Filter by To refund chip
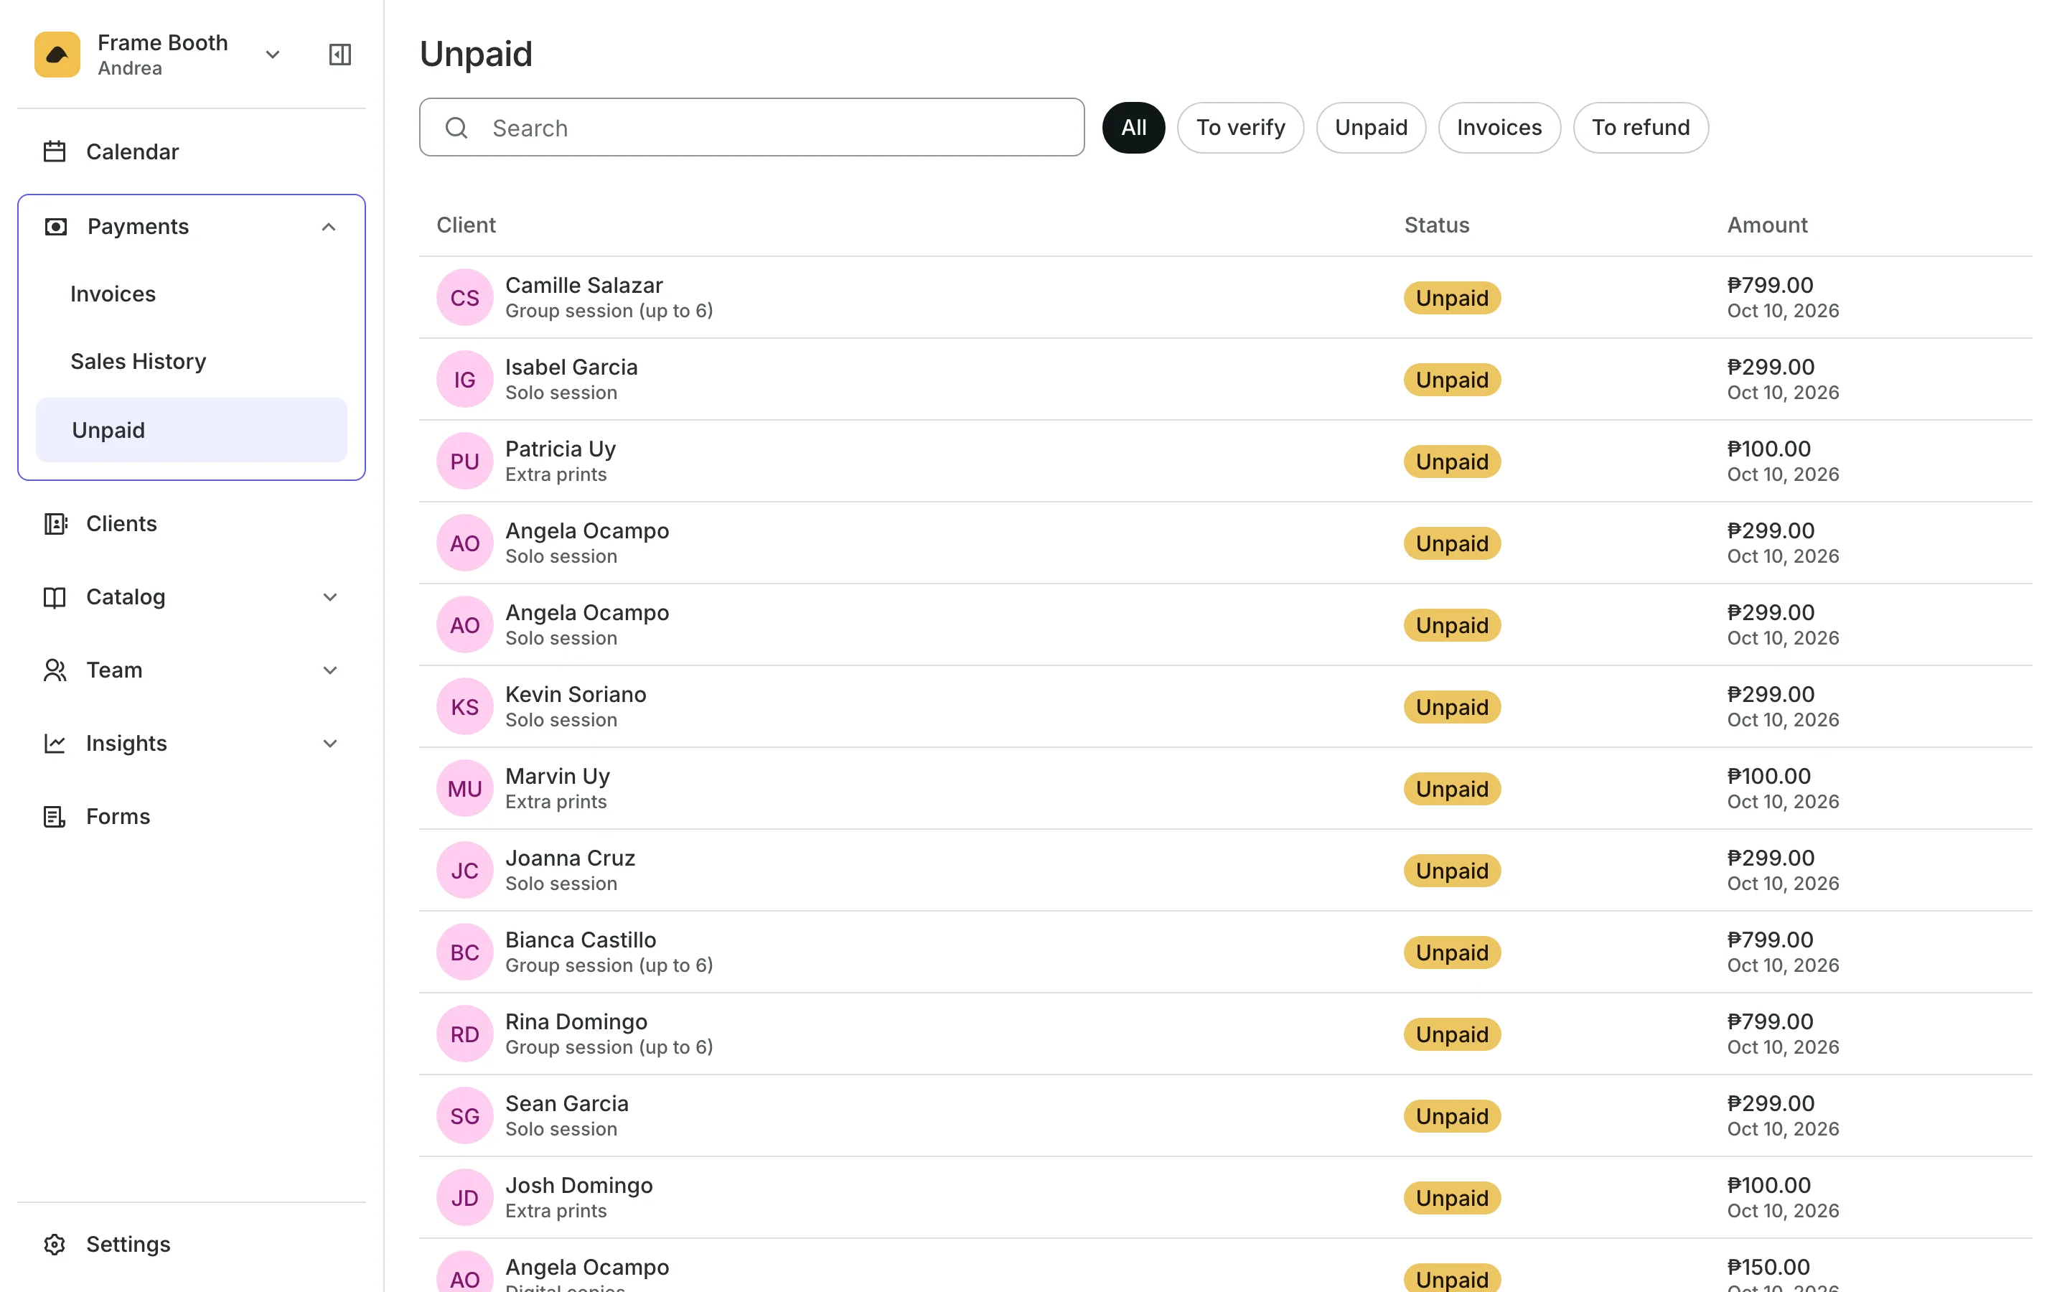Screen dimensions: 2067x1292 1641,127
